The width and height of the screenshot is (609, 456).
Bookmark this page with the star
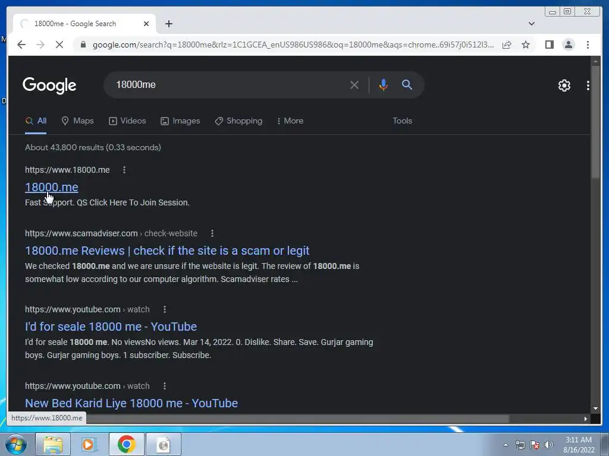[x=526, y=45]
